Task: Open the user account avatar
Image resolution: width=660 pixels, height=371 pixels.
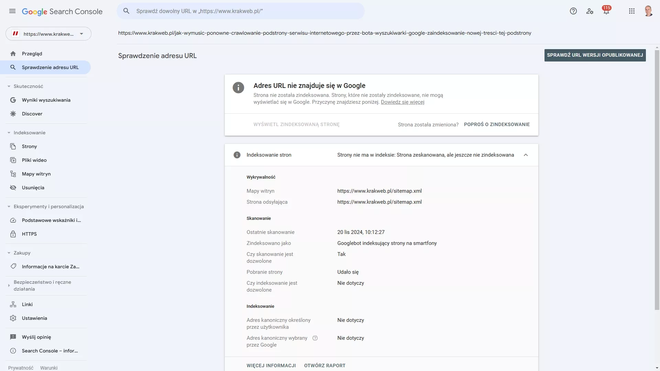Action: click(648, 11)
